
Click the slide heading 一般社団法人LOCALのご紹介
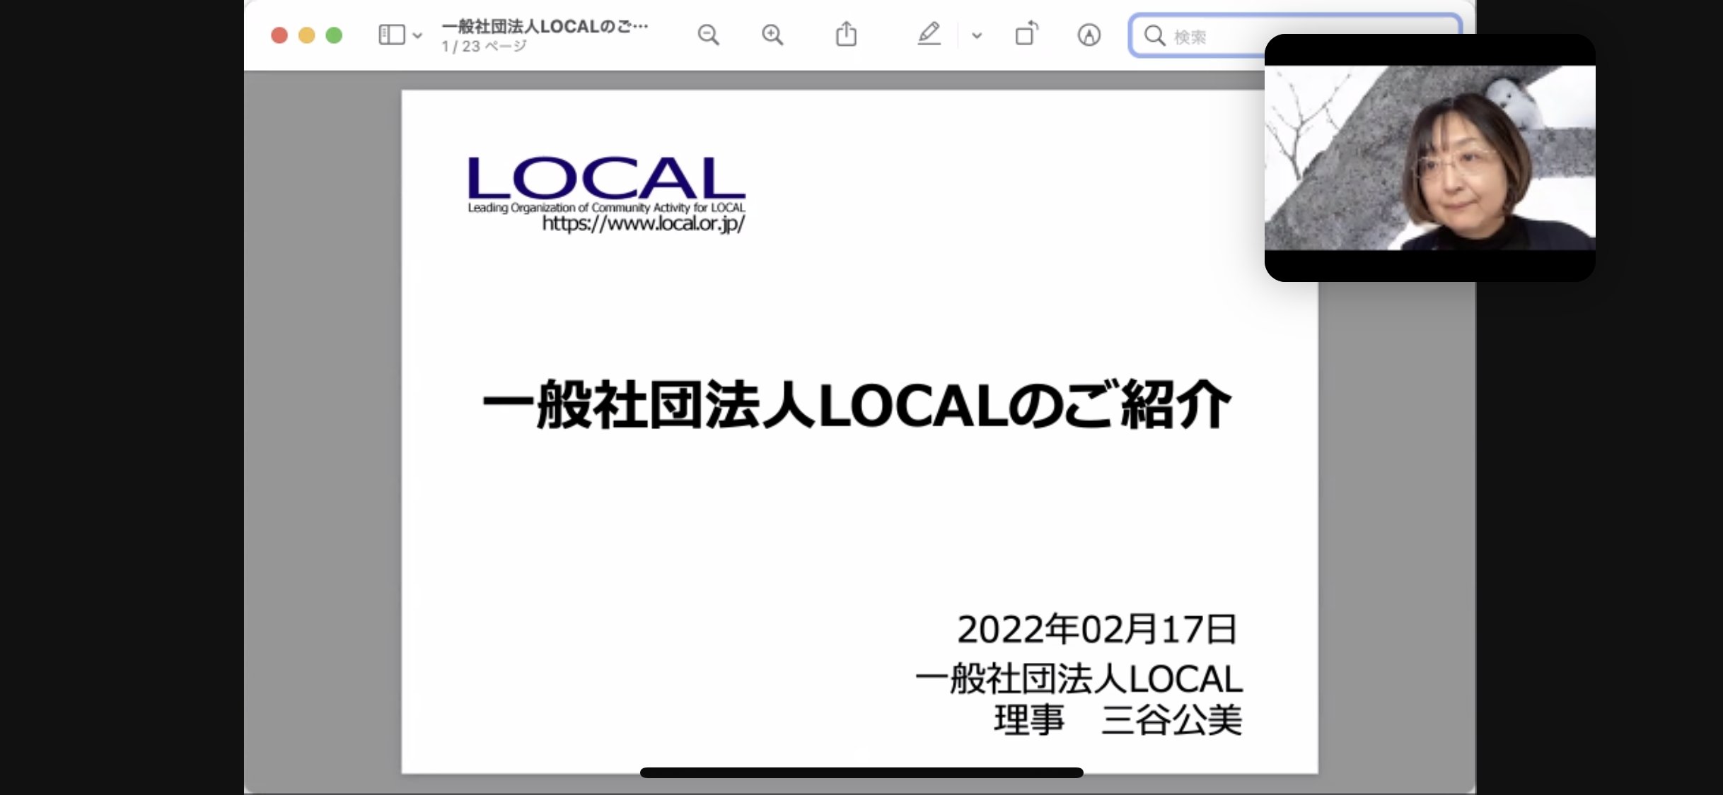tap(857, 404)
